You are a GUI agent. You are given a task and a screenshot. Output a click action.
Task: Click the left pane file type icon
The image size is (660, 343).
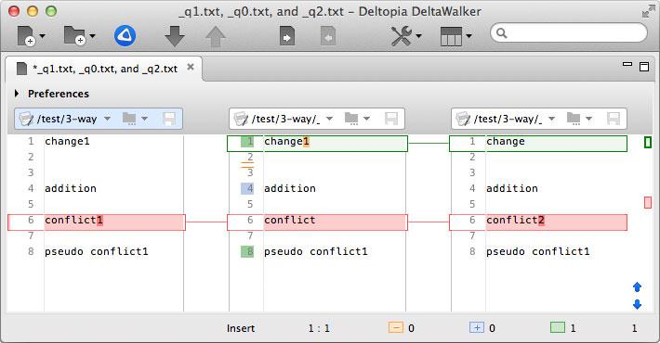26,119
